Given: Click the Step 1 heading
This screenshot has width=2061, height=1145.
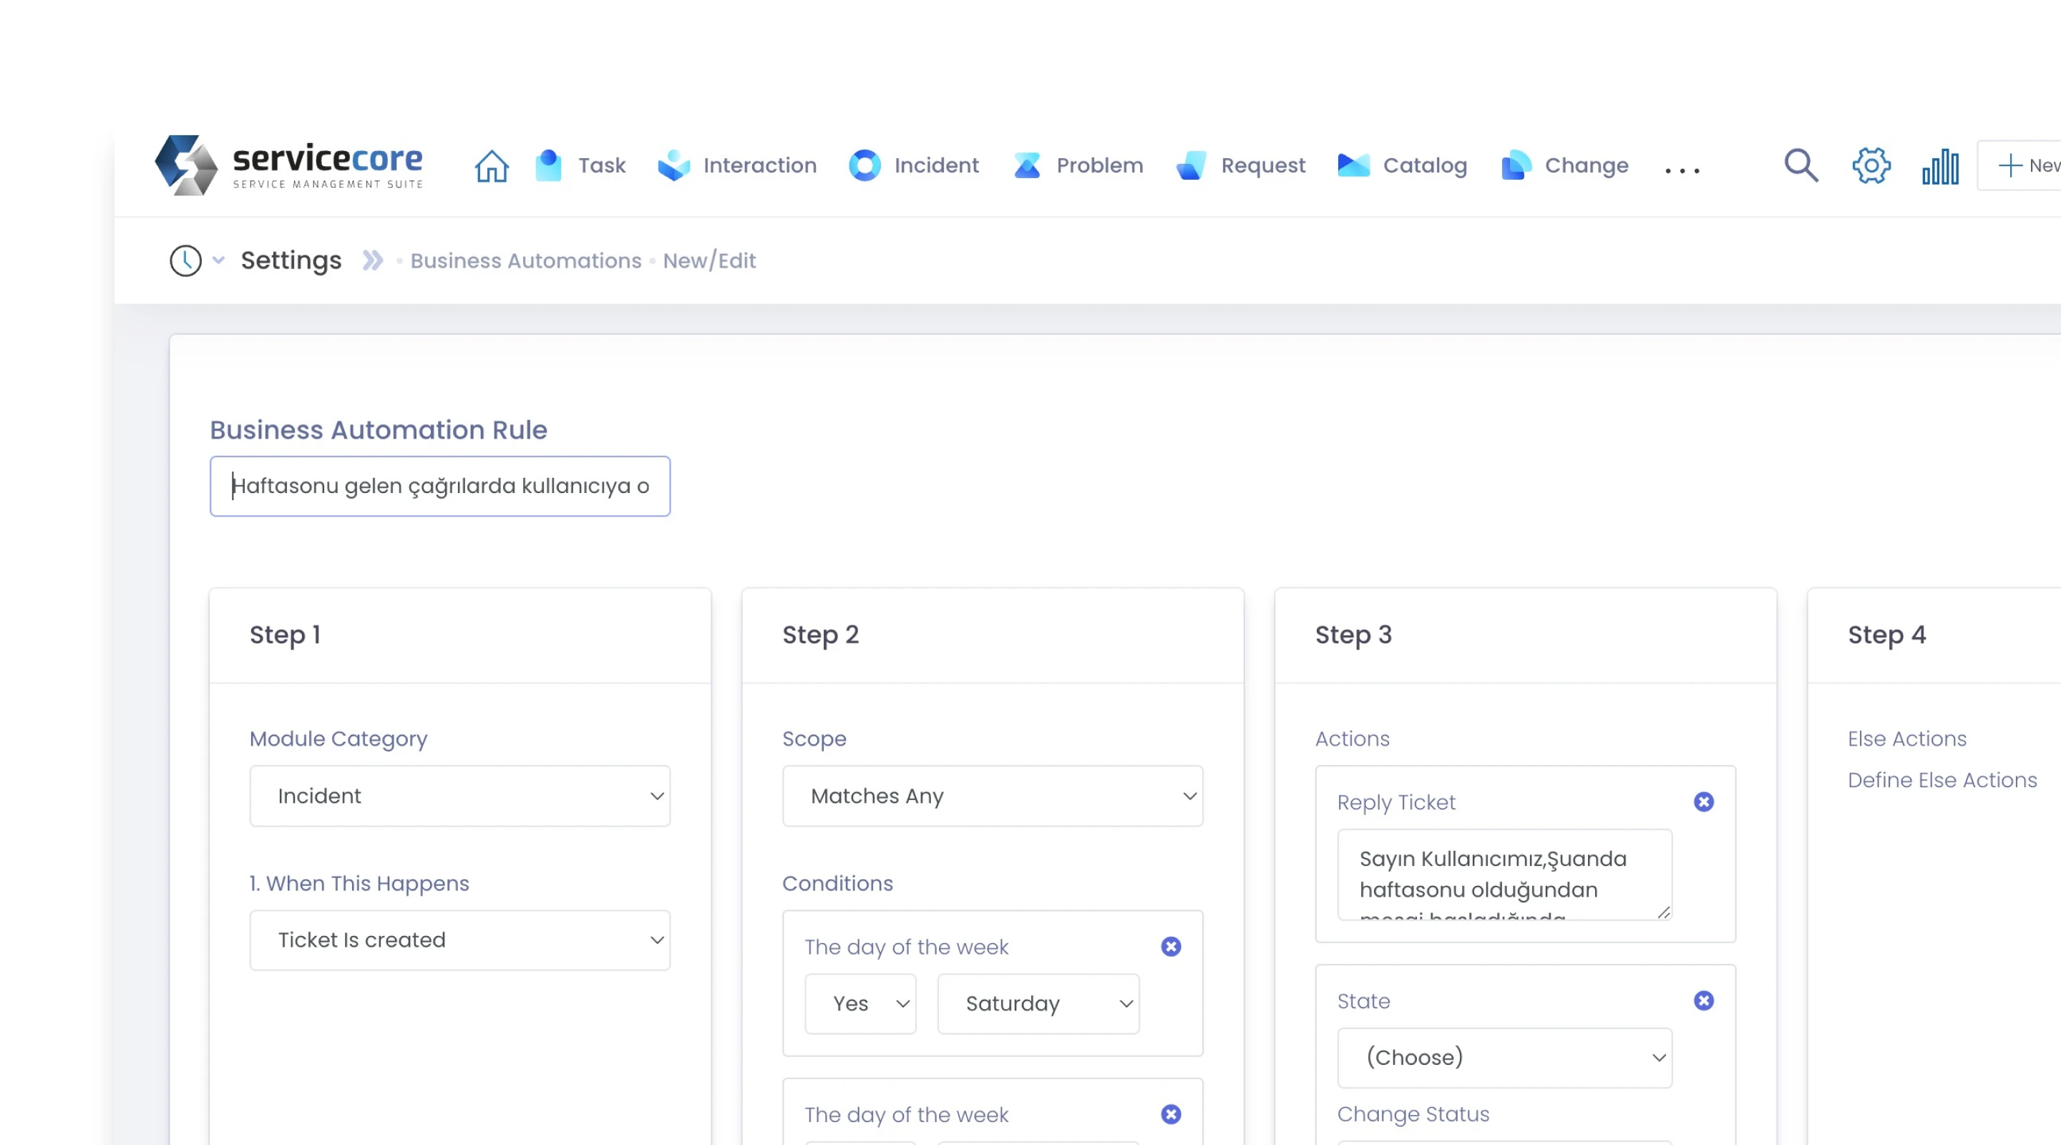Looking at the screenshot, I should [x=286, y=635].
